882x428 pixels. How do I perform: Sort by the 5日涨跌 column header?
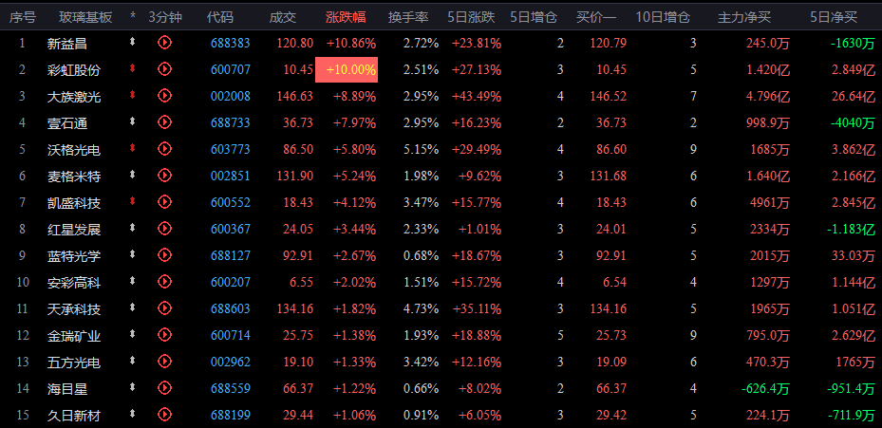coord(471,17)
